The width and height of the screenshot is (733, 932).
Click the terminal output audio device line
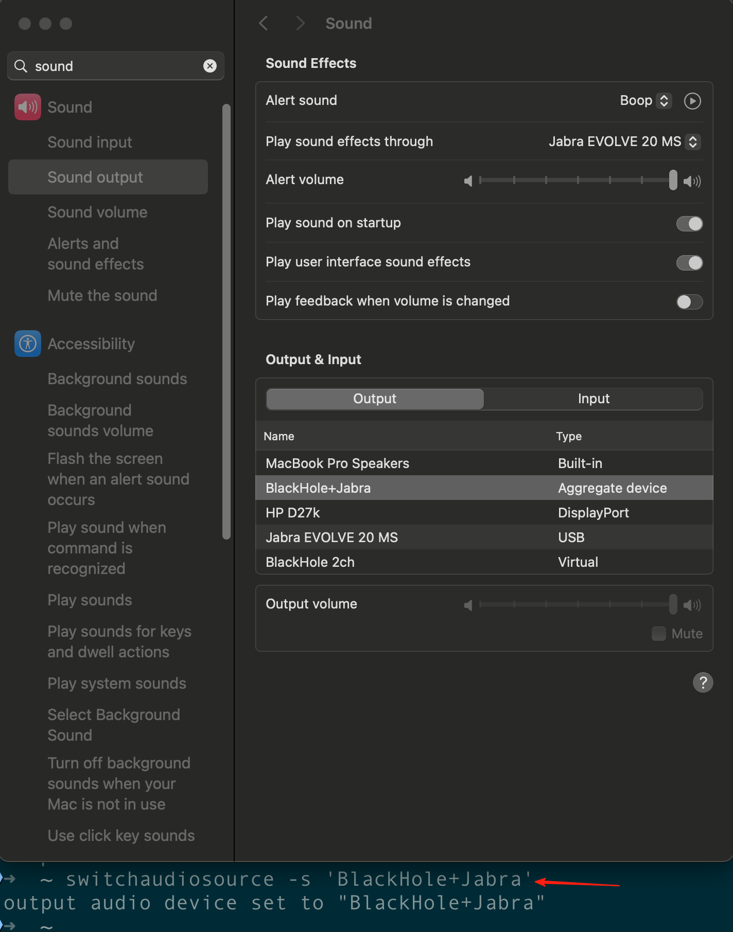pos(274,903)
